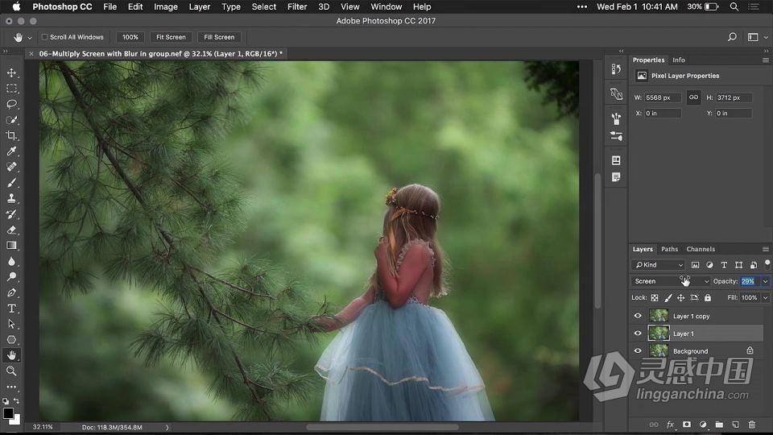Screen dimensions: 773x435
Task: Select the Gradient tool
Action: [11, 246]
